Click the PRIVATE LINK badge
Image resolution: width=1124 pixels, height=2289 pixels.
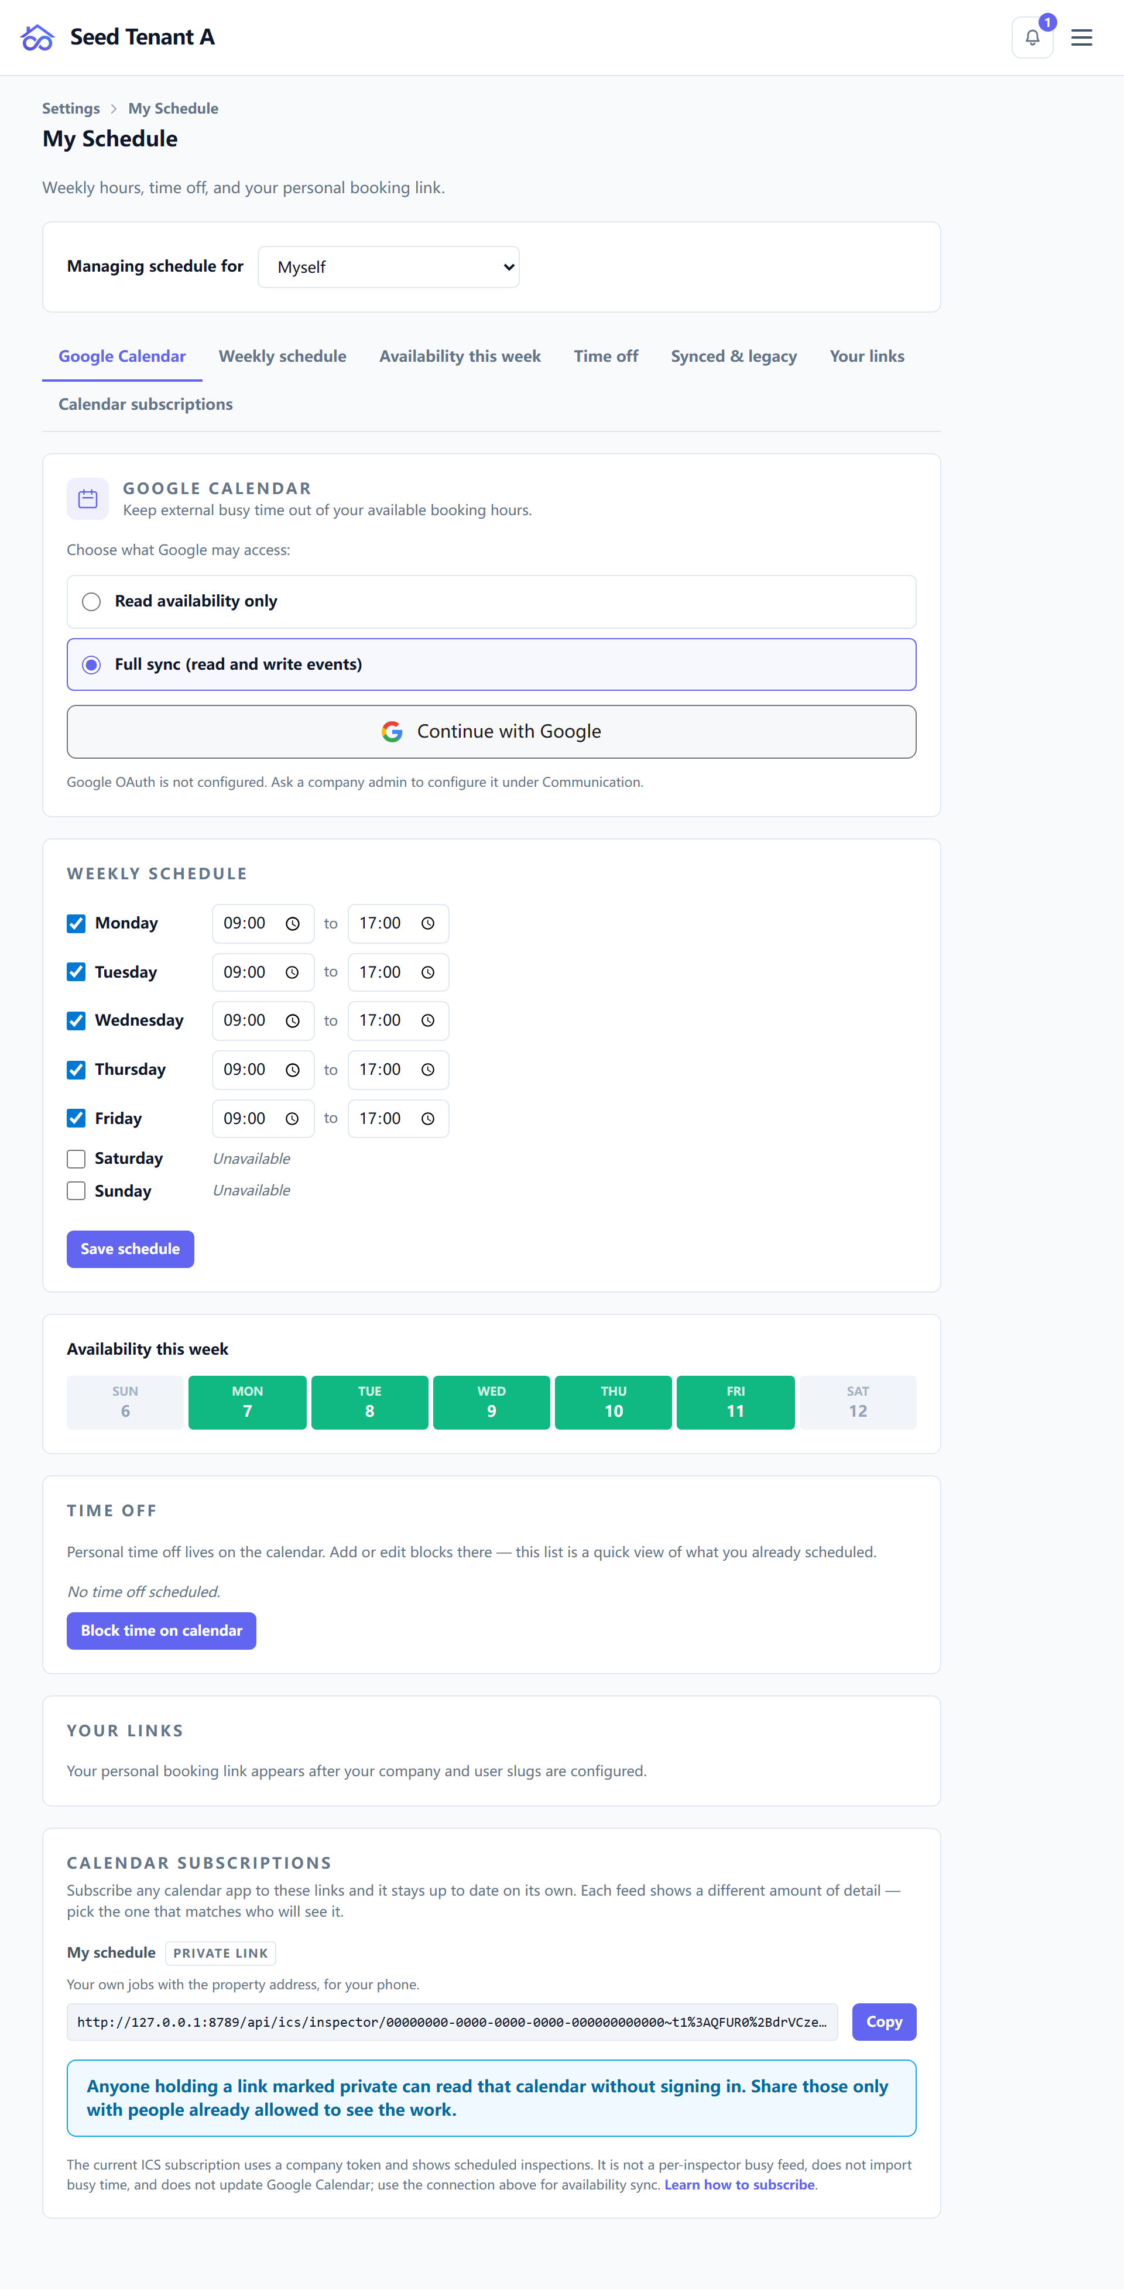[x=220, y=1953]
